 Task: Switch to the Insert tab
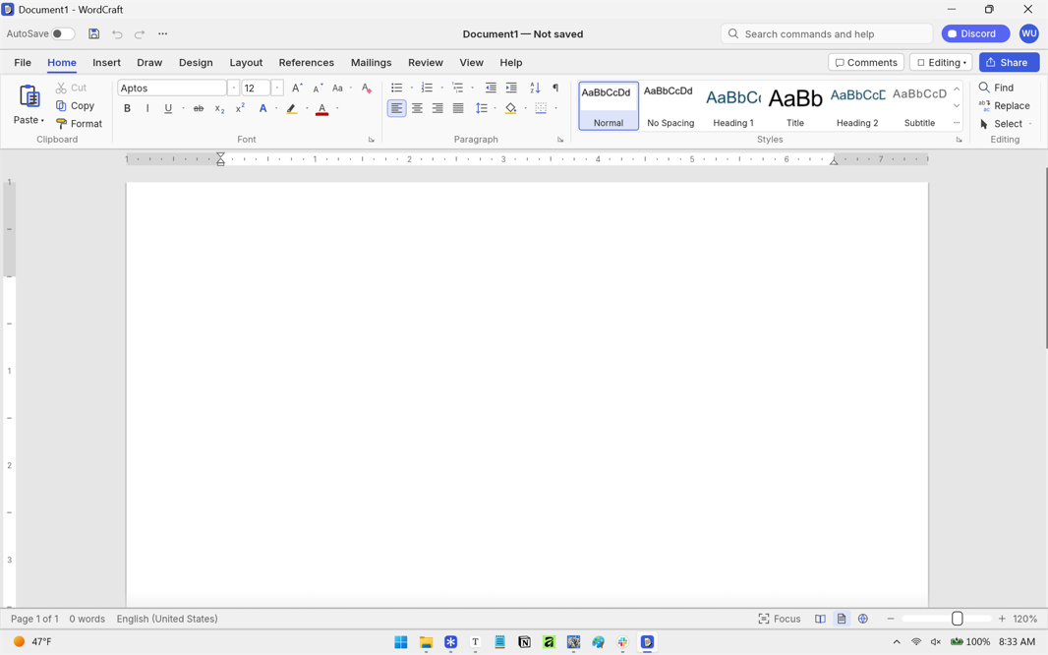coord(106,62)
